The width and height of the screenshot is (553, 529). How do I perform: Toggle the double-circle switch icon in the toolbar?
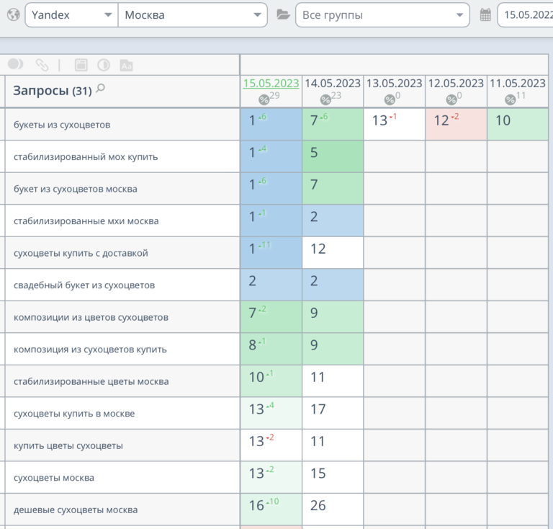coord(15,65)
